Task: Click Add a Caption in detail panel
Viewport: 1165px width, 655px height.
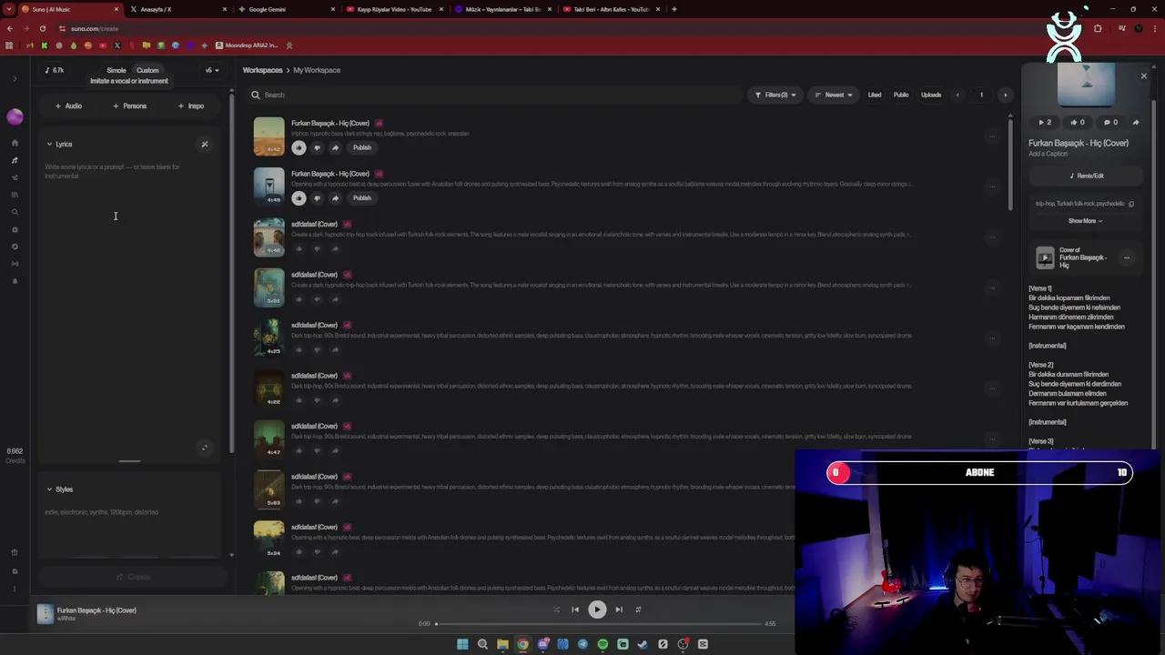Action: [1048, 154]
